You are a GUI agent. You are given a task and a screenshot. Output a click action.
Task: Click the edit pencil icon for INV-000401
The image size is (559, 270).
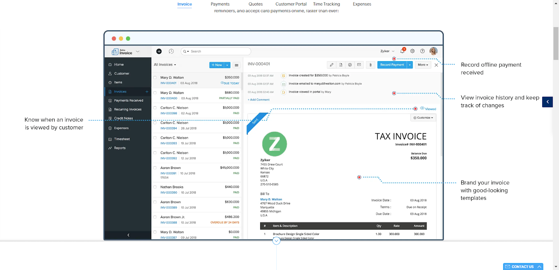pyautogui.click(x=332, y=65)
